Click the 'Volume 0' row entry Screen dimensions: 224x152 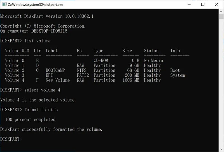15,61
